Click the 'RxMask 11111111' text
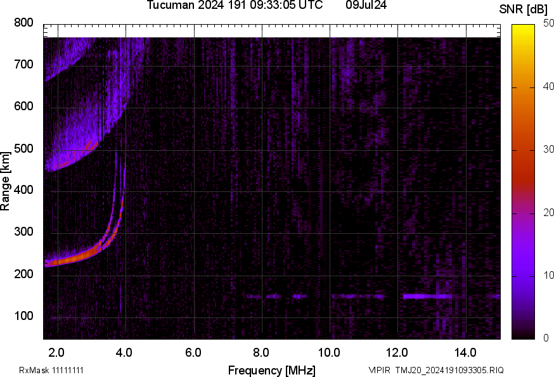The height and width of the screenshot is (377, 554). coord(51,370)
